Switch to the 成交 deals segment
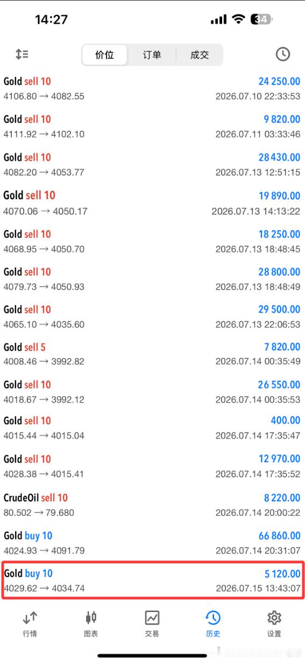 (200, 55)
